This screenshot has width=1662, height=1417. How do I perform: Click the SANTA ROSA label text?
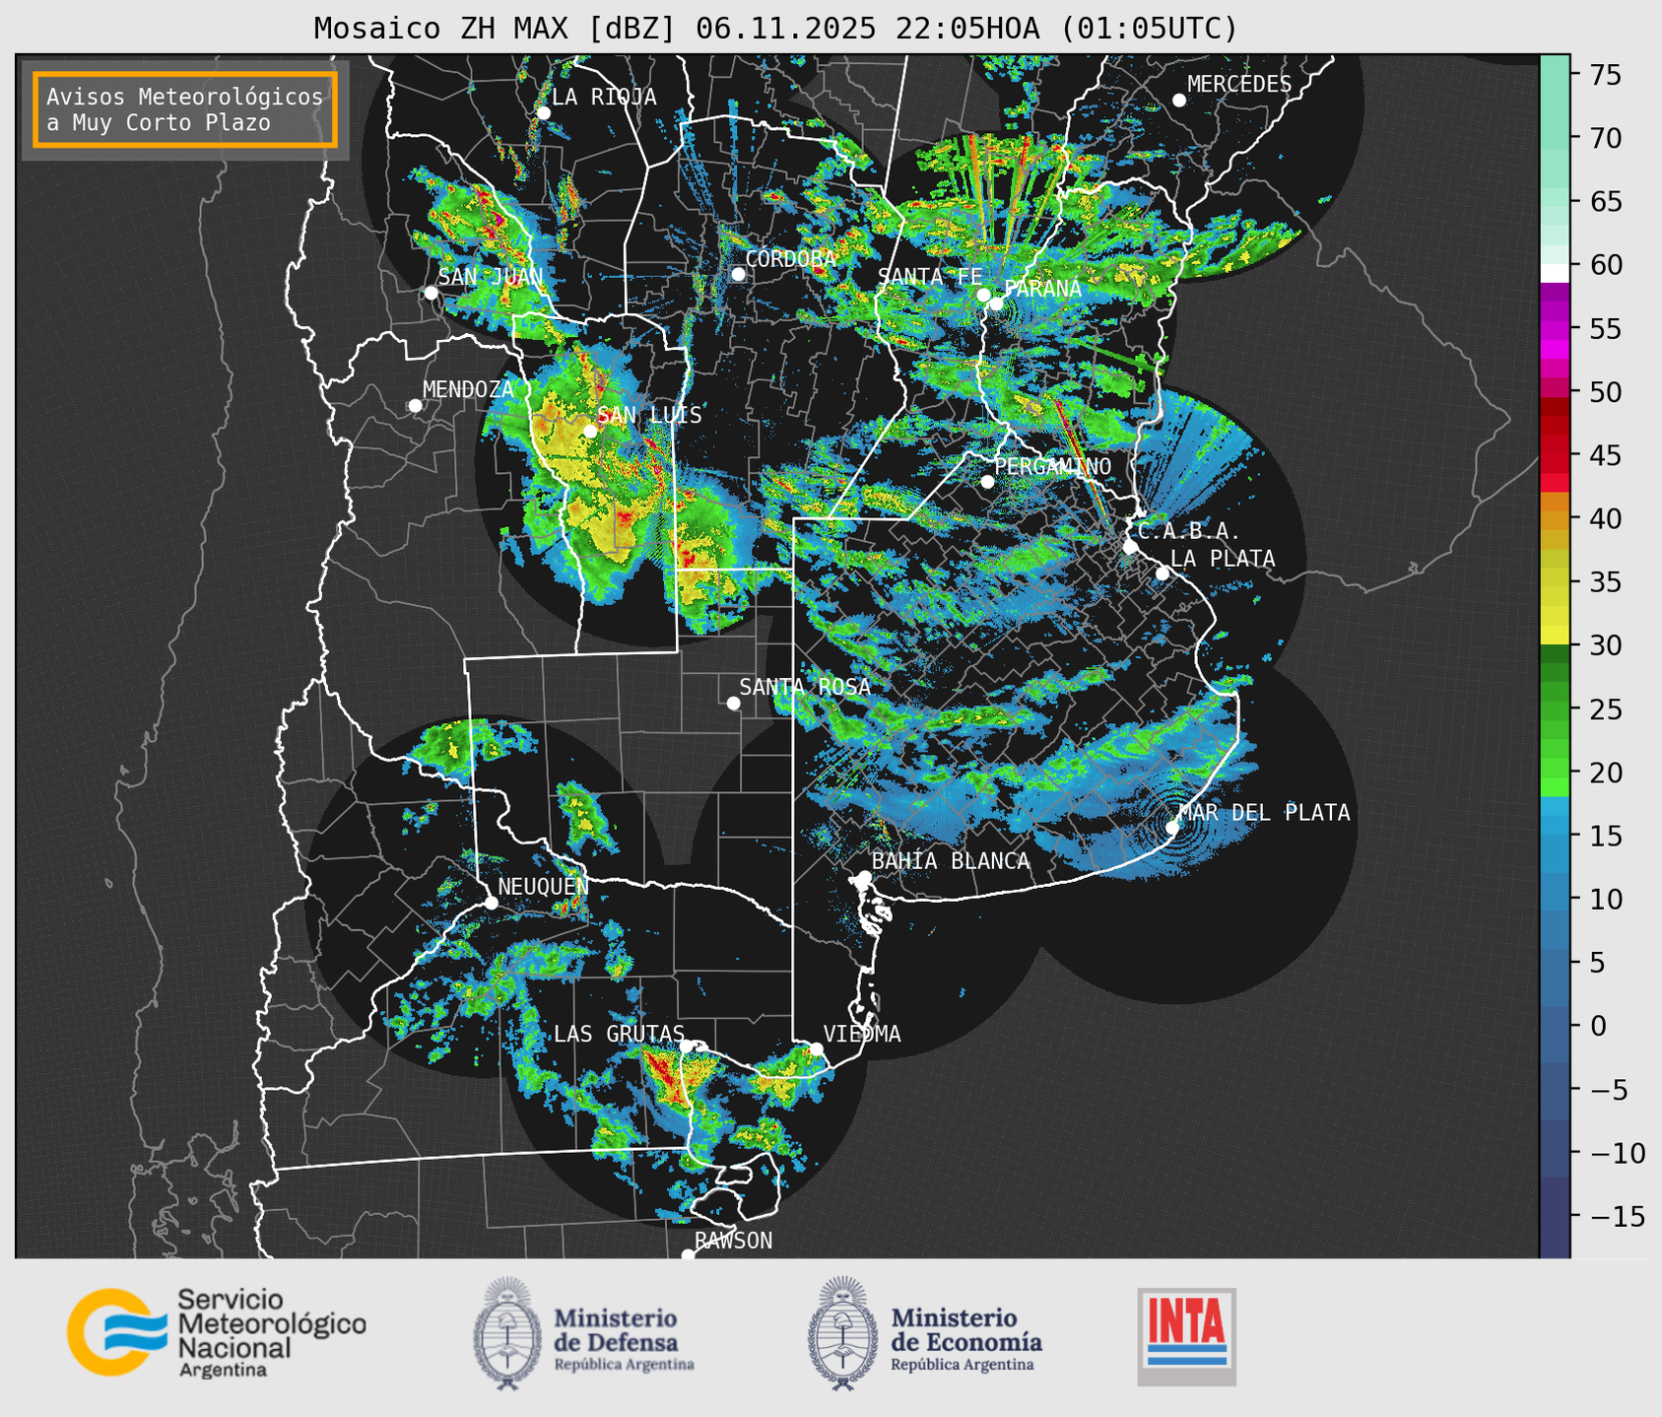pos(805,687)
